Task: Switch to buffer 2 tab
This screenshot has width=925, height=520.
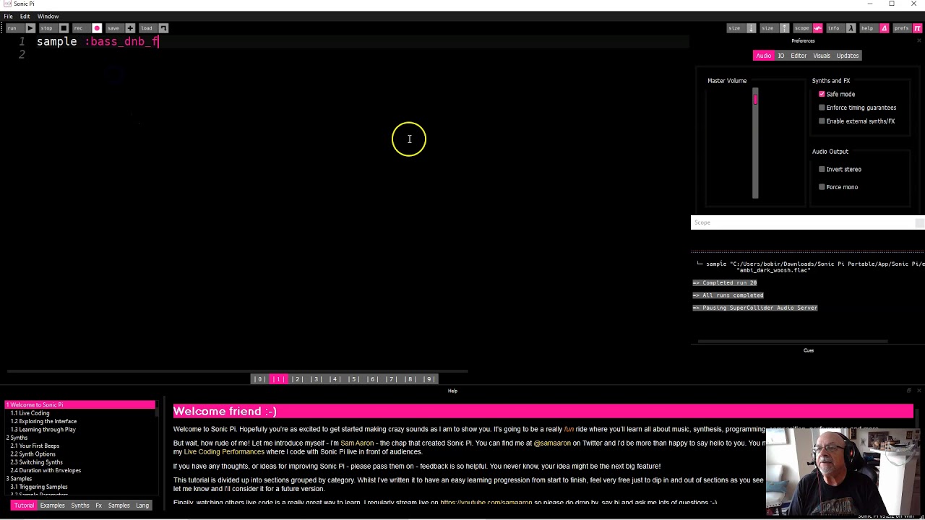Action: click(297, 379)
